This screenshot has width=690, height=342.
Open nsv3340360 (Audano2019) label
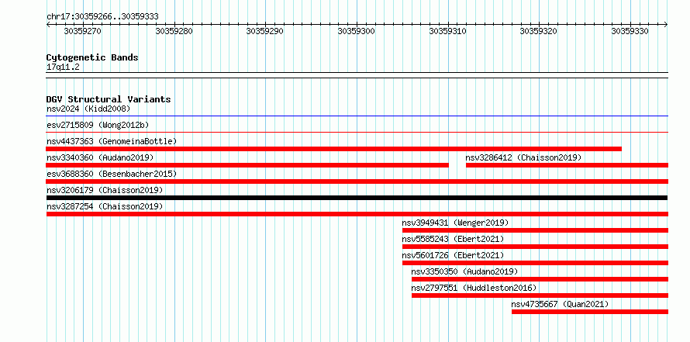click(100, 157)
